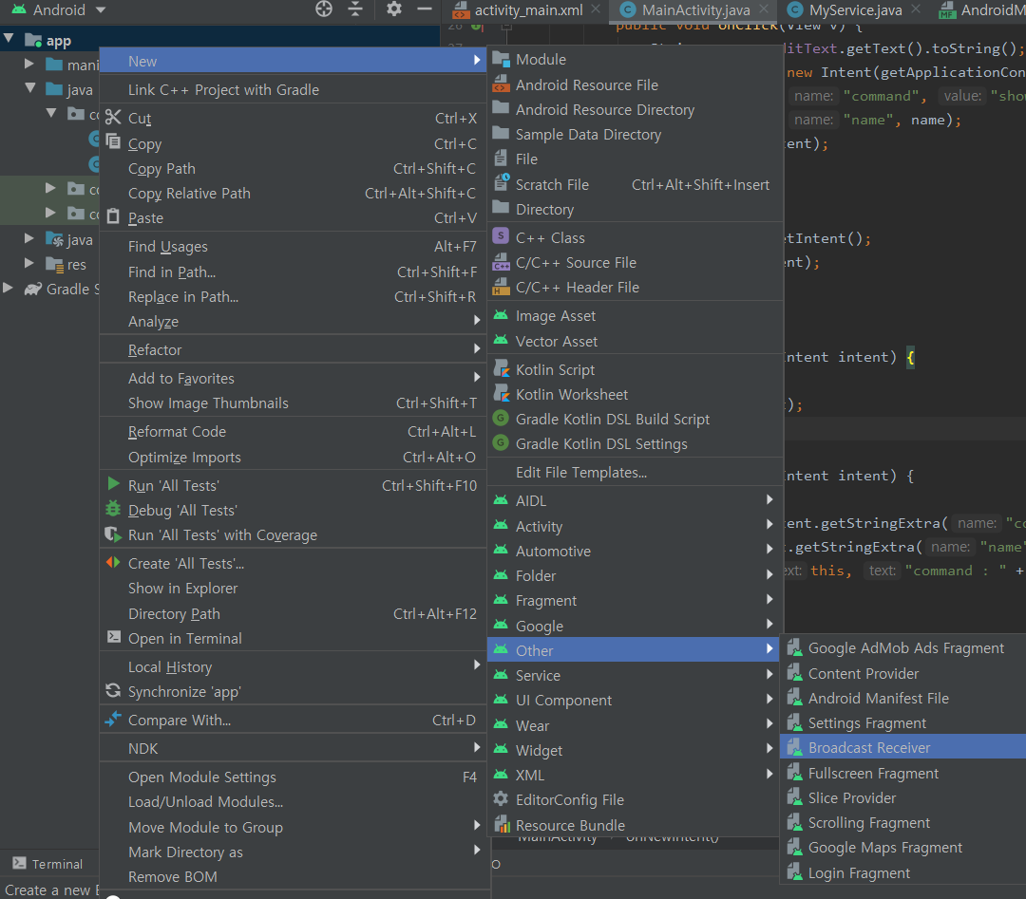Collapse the java folder arrow

coord(30,87)
